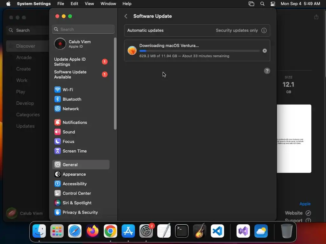Select Sound settings

click(x=81, y=132)
